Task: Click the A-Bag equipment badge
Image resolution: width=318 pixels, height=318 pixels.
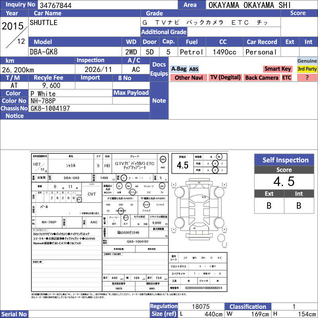Action: point(178,69)
